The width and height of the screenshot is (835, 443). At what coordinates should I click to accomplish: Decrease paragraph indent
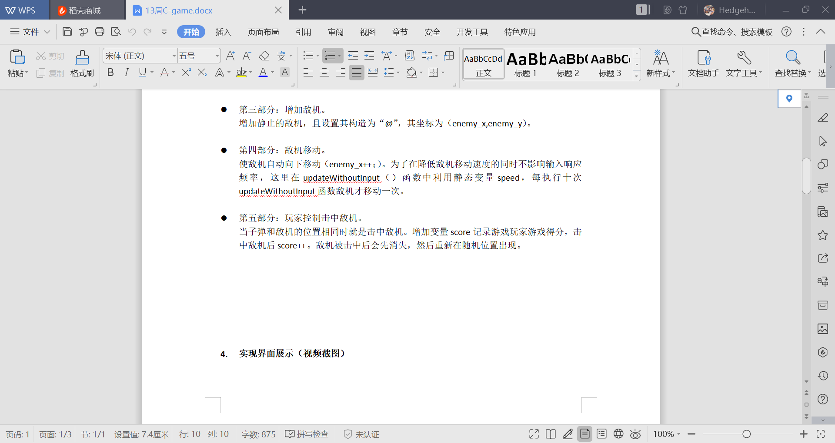coord(353,56)
